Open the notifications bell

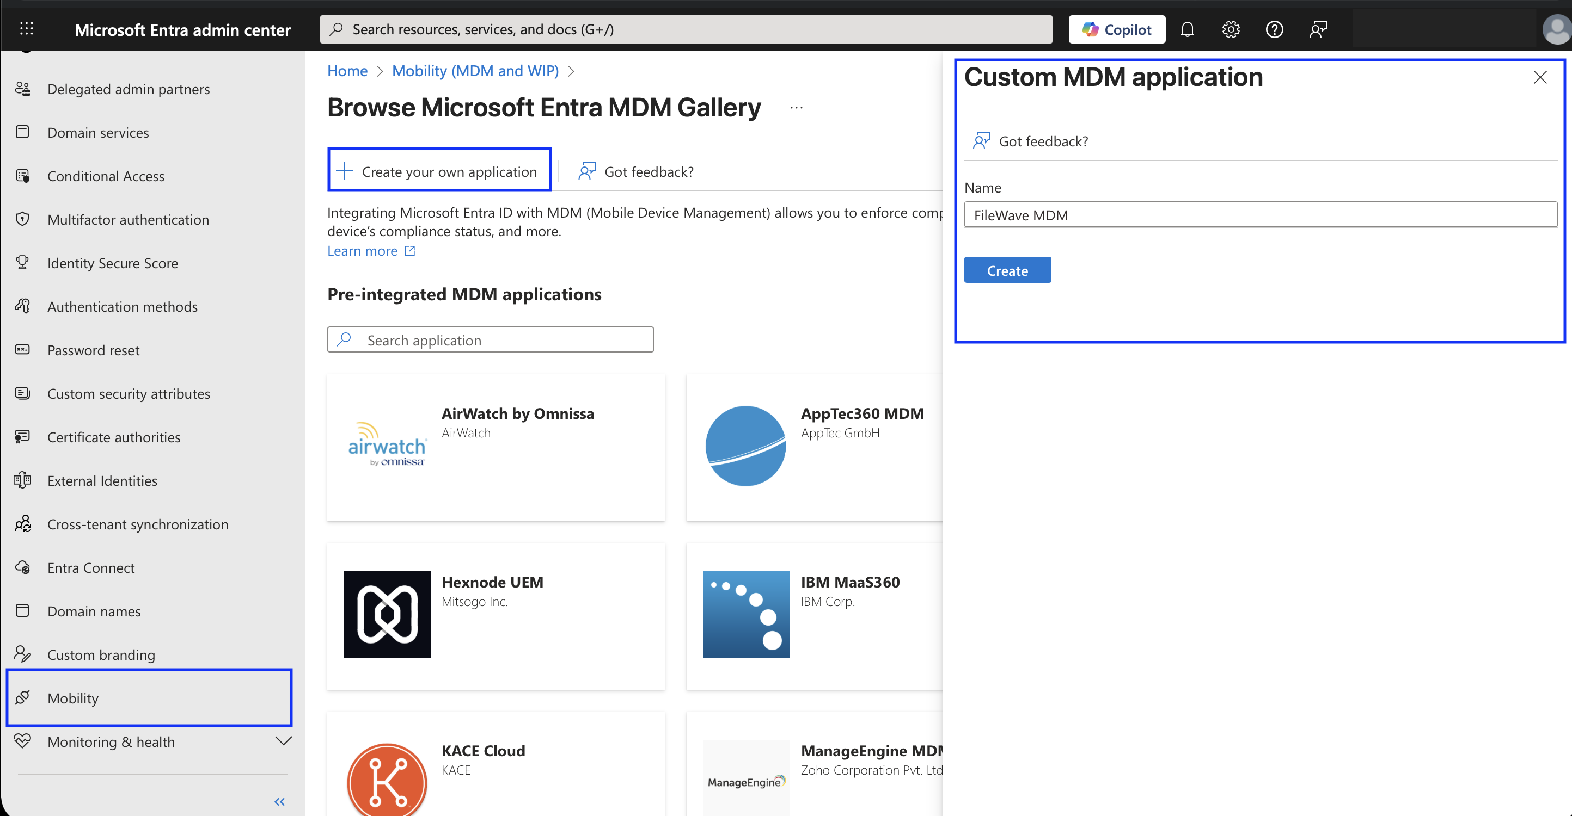tap(1187, 29)
